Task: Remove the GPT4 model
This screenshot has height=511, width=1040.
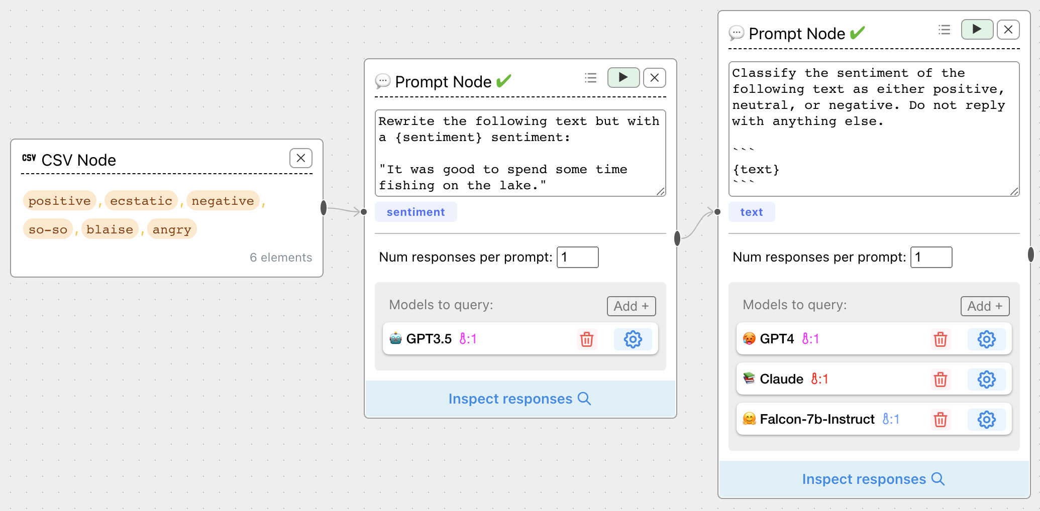Action: 940,339
